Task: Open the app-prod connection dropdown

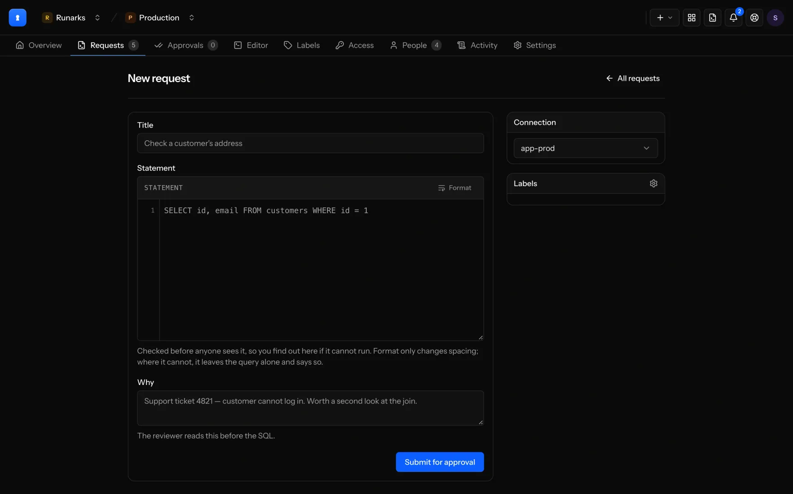Action: (x=585, y=148)
